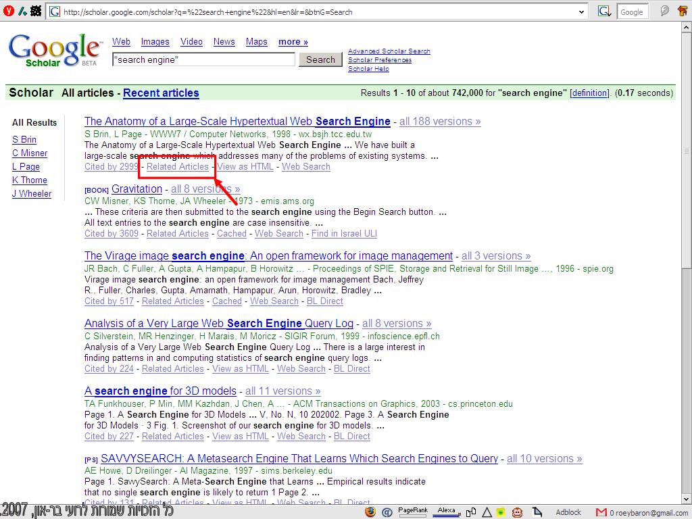Click the Alexa rank bar in status bar
This screenshot has height=519, width=692.
tap(446, 512)
